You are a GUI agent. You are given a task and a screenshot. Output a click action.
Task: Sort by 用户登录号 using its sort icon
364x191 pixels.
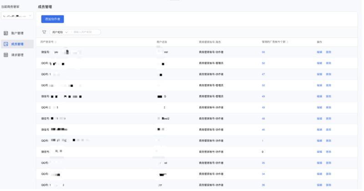pyautogui.click(x=56, y=42)
